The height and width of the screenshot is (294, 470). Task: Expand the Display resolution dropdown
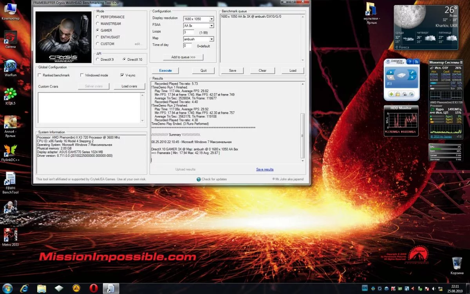coord(211,19)
